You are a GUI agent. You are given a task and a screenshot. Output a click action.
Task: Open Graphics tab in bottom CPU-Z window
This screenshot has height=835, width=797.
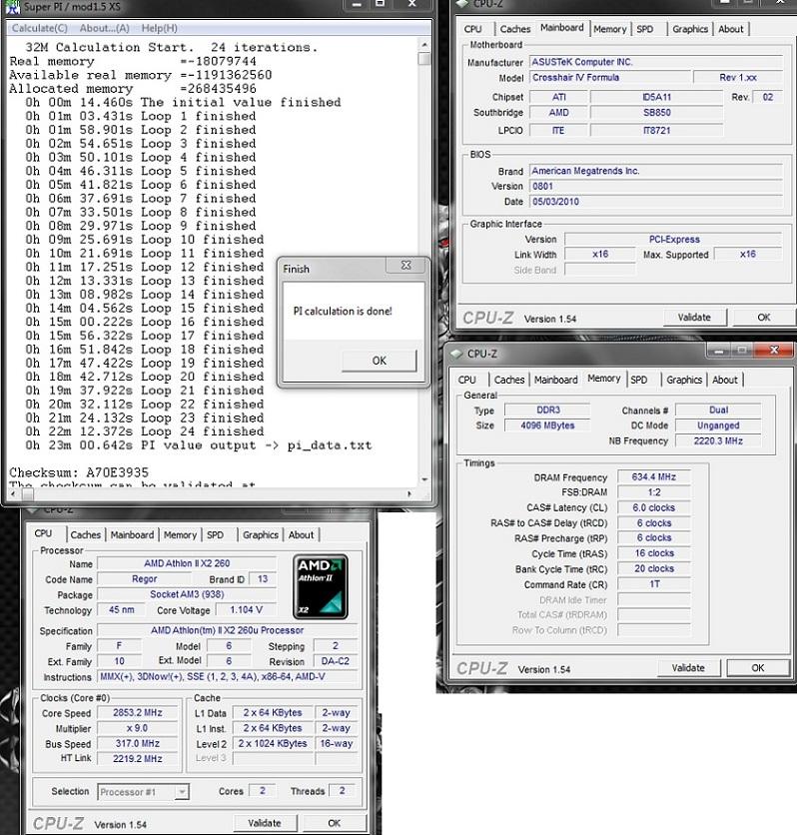261,534
